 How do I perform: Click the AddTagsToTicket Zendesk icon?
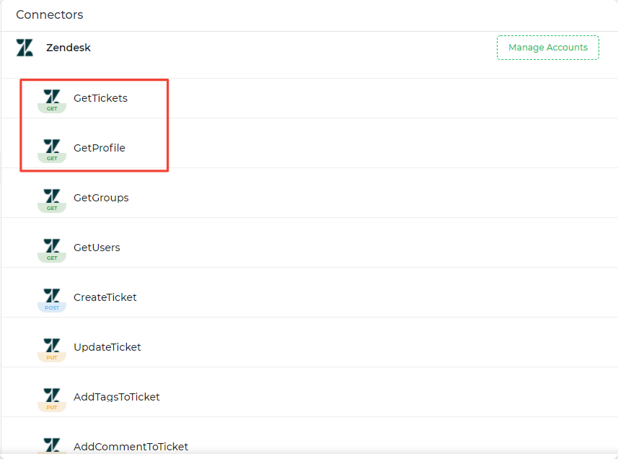52,396
